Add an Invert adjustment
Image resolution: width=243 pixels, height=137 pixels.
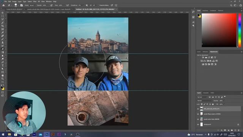[x=203, y=64]
